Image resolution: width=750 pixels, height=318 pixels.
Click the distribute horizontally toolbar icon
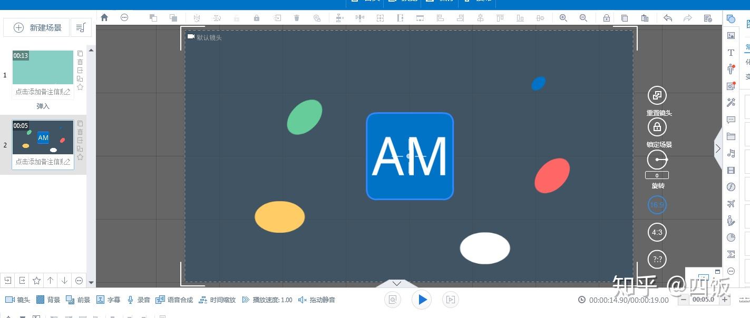click(x=360, y=18)
